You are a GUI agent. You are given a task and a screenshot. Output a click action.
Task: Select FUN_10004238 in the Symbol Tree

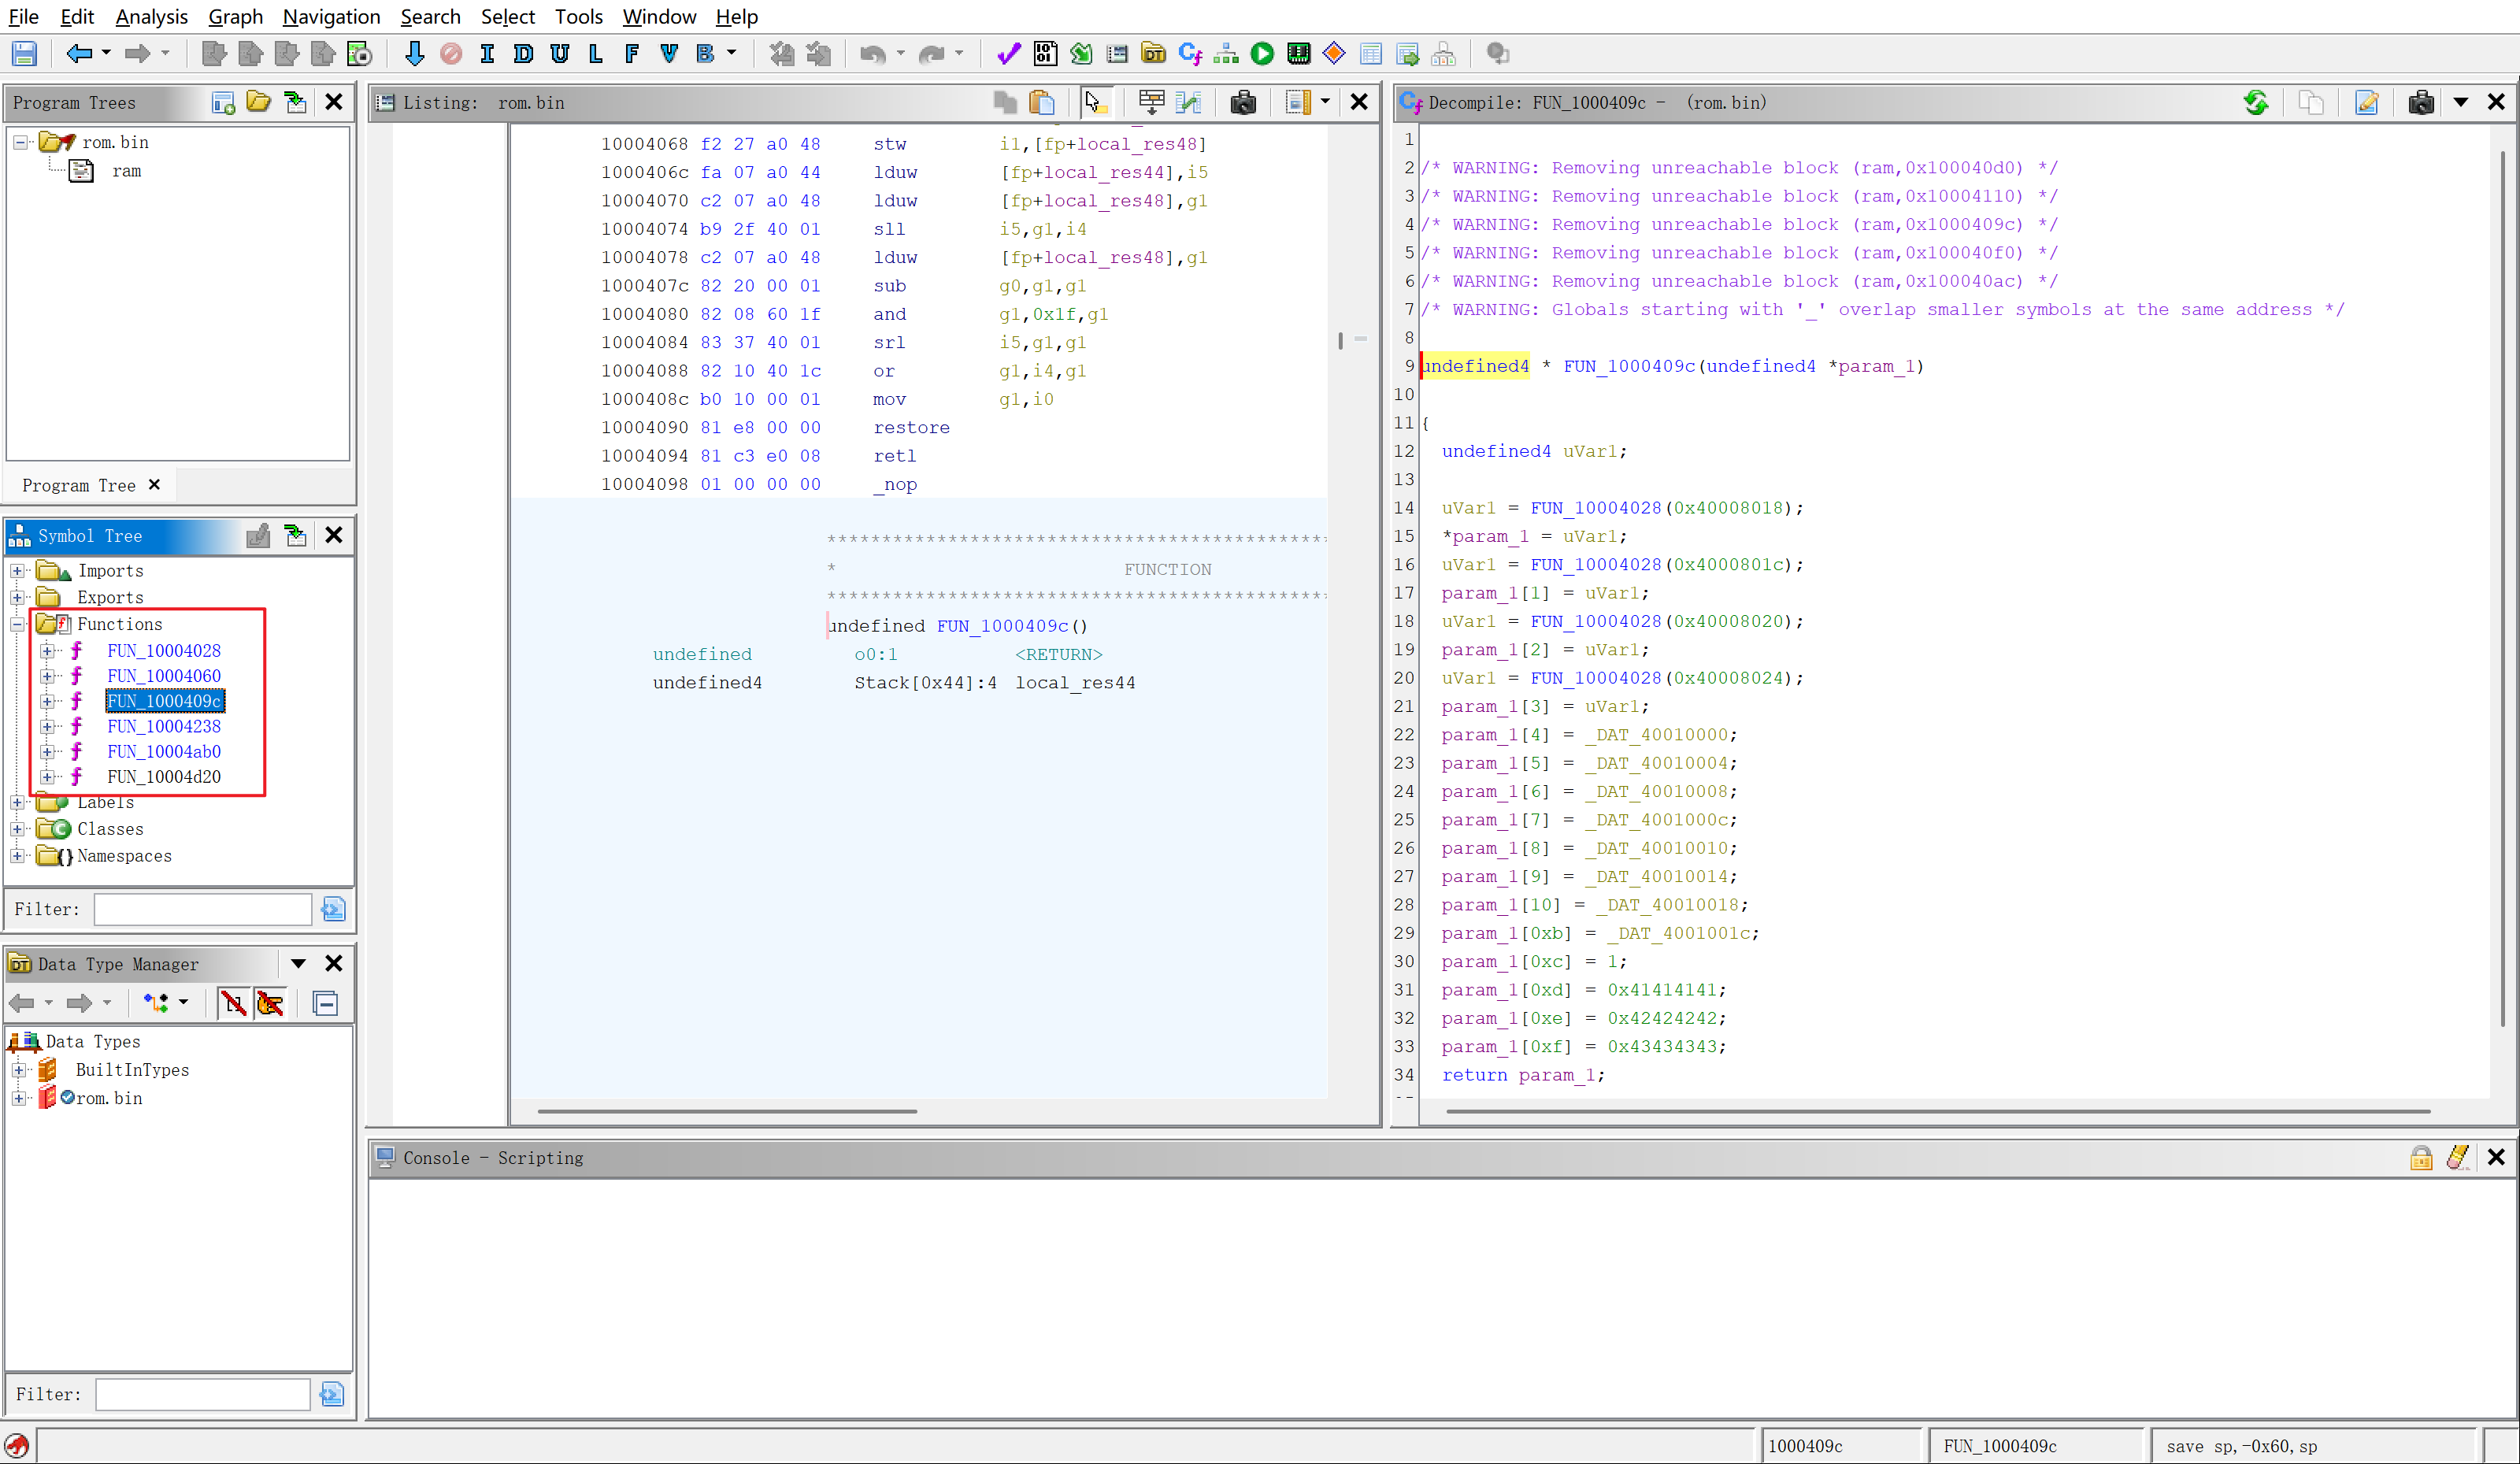click(x=164, y=726)
